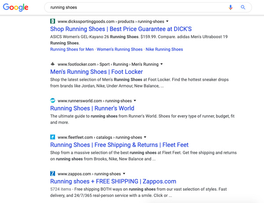Open Shop Running Shoes DICK'S result
The height and width of the screenshot is (203, 264).
[121, 29]
